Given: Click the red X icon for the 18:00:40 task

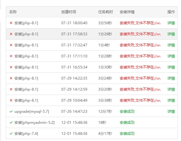Looking at the screenshot, I should click(x=11, y=23).
